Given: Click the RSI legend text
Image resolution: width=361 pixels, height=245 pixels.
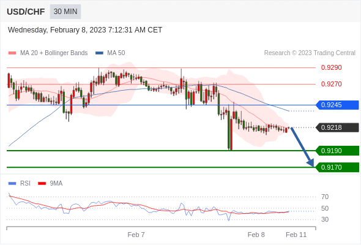Looking at the screenshot, I should tap(25, 184).
